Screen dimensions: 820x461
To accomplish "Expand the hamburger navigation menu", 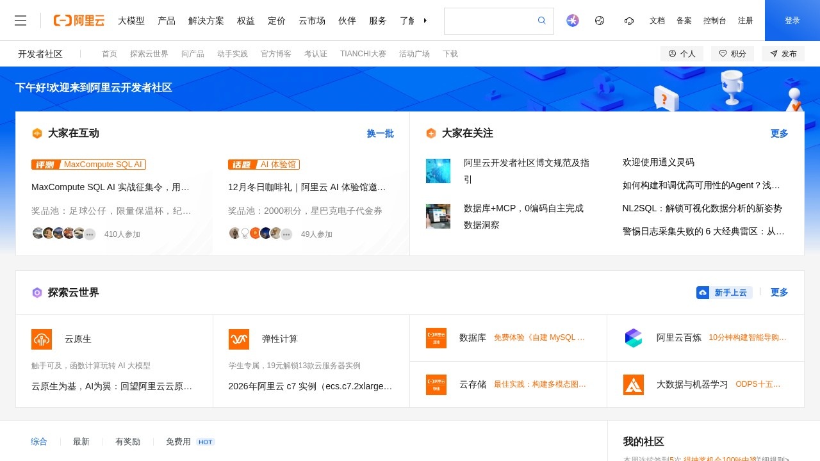I will coord(20,20).
